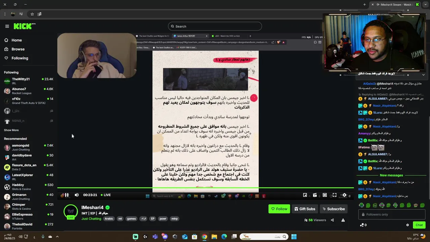Click the IMeshari4 channel avatar

point(71,211)
